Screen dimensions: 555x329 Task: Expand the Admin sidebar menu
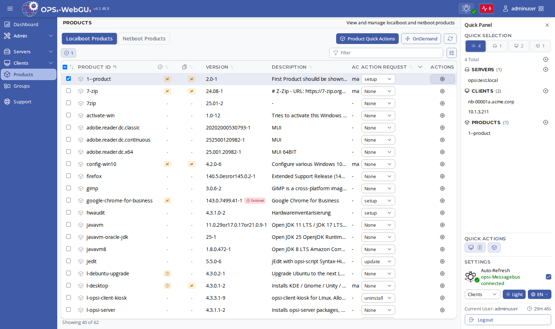(x=29, y=36)
